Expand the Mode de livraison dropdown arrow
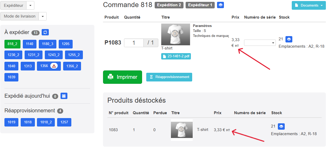Image resolution: width=329 pixels, height=149 pixels. [43, 16]
